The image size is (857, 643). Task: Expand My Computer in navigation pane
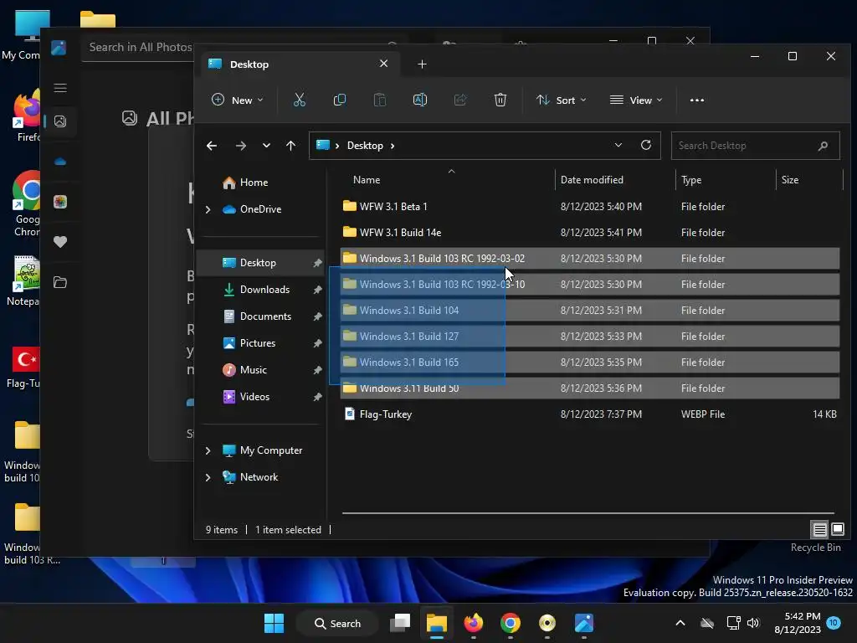(208, 450)
